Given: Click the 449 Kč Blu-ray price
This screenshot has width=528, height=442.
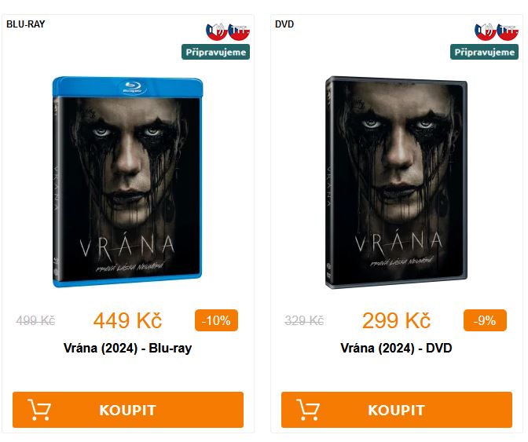Looking at the screenshot, I should tap(127, 320).
